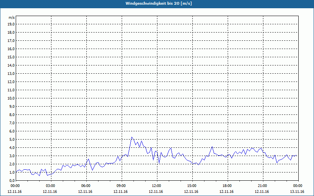The width and height of the screenshot is (314, 196).
Task: Choose the '8,0' y-axis label
Action: [12, 114]
